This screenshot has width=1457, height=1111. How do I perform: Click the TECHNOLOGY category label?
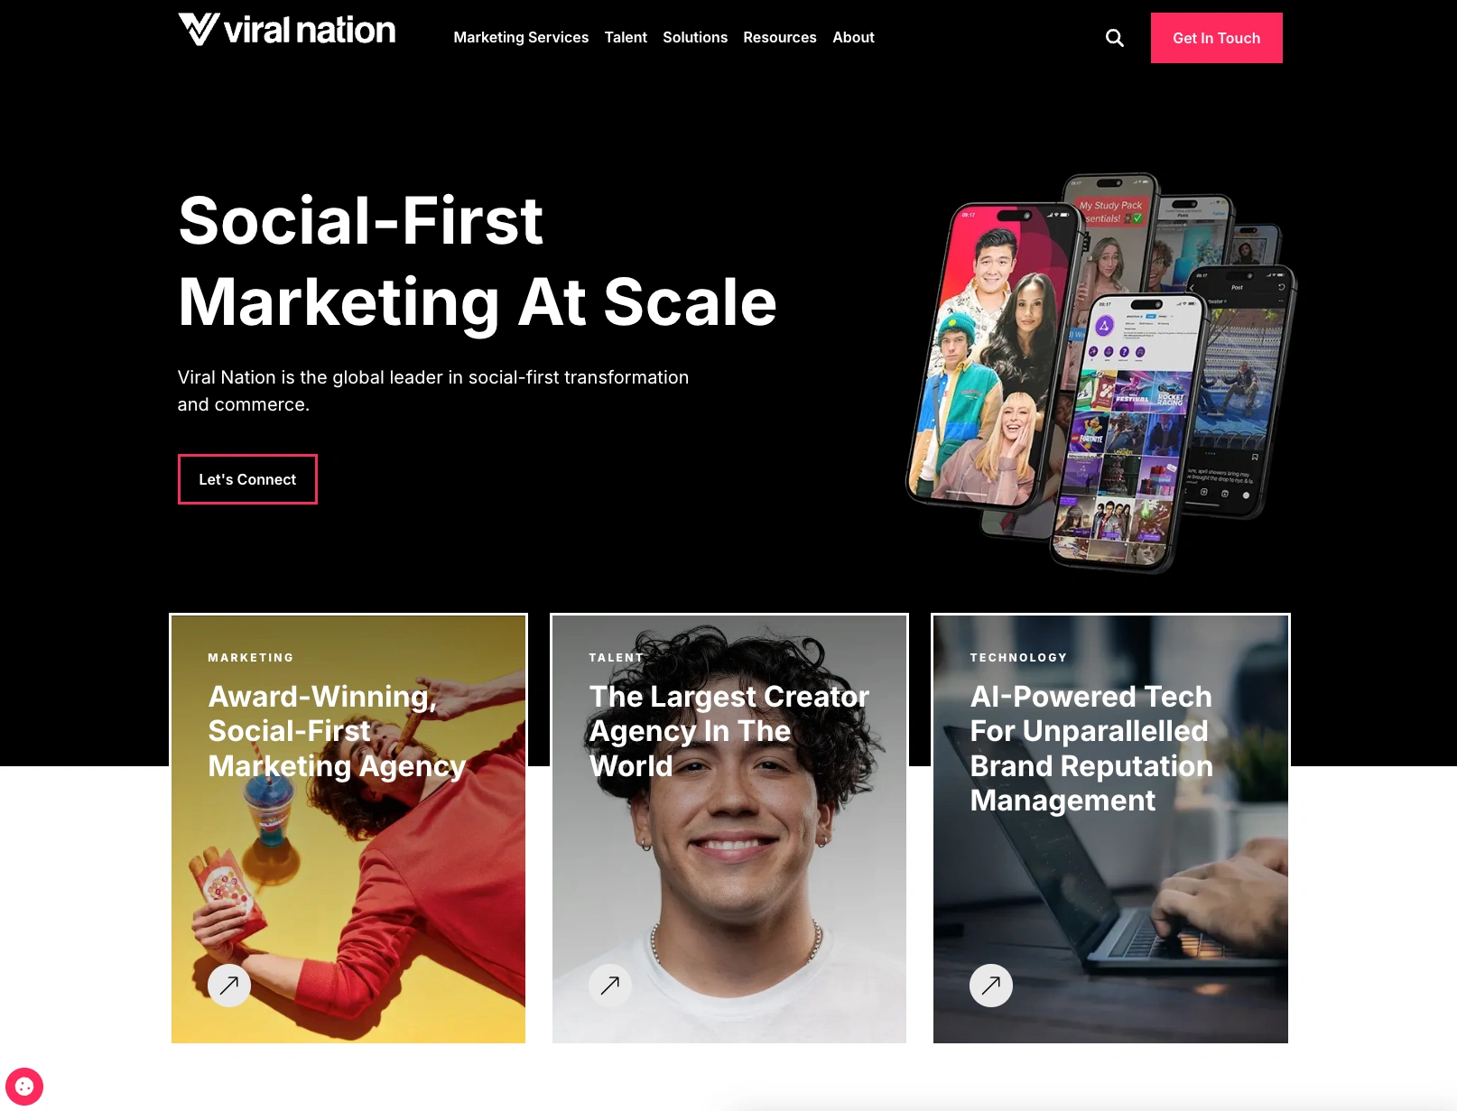1018,657
